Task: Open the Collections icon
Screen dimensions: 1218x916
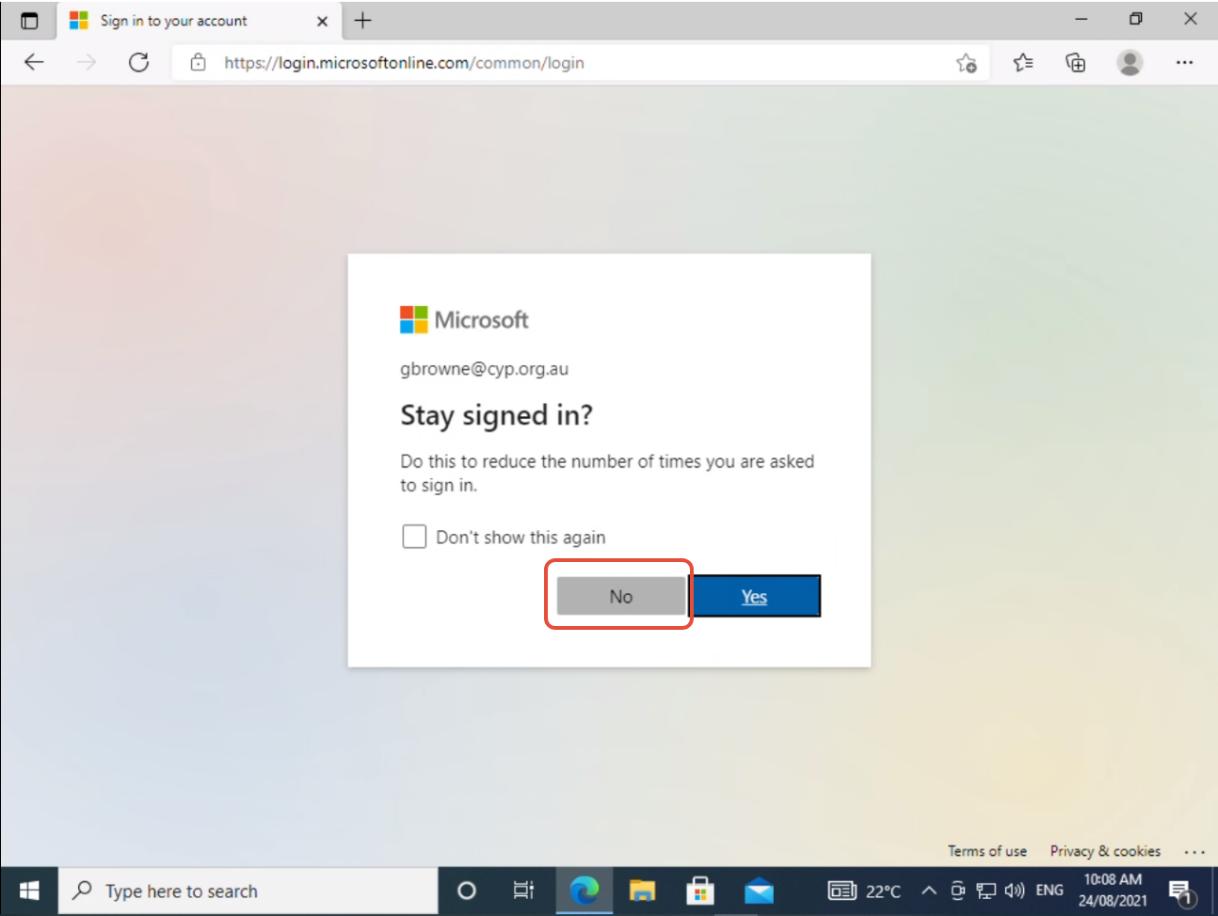Action: 1076,63
